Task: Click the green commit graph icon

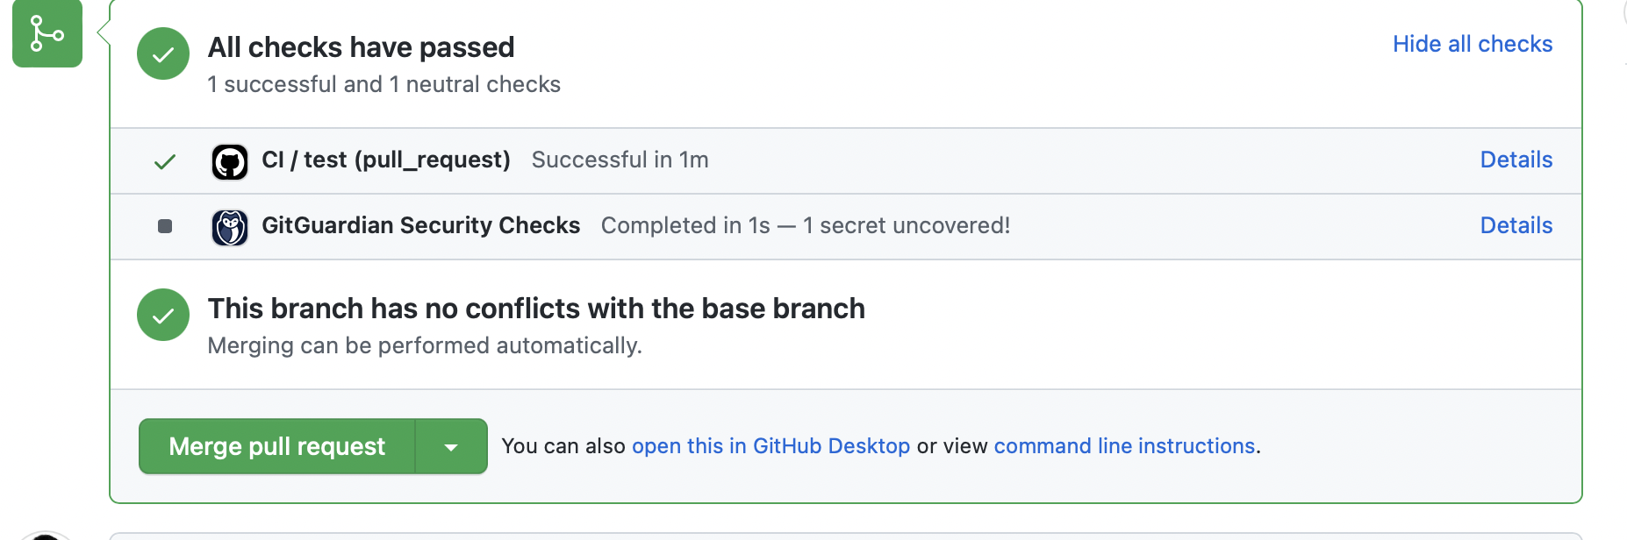Action: pos(47,33)
